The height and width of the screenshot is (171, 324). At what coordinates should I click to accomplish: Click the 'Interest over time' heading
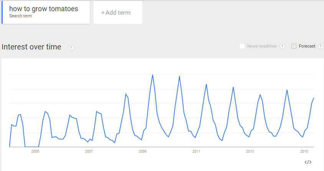[x=31, y=47]
